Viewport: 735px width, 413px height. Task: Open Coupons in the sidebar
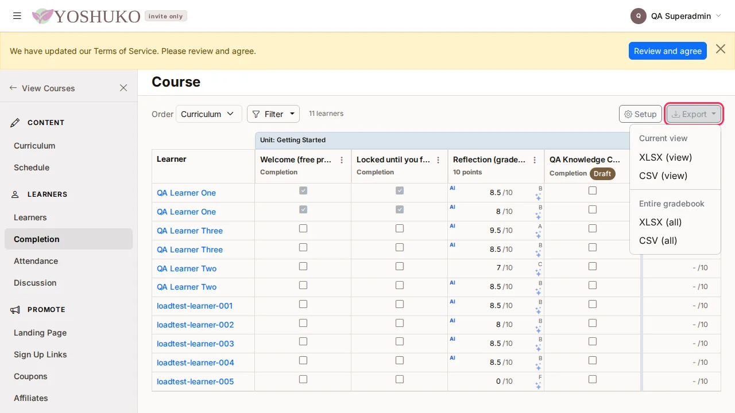coord(30,376)
